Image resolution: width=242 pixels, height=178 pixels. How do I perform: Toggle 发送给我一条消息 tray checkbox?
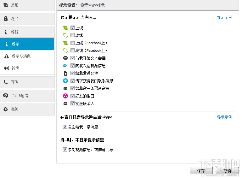pos(65,127)
